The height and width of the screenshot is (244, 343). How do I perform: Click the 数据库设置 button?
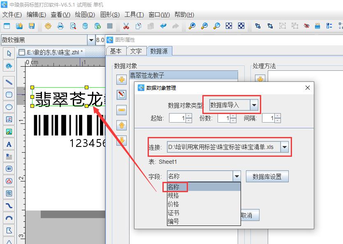tap(267, 176)
